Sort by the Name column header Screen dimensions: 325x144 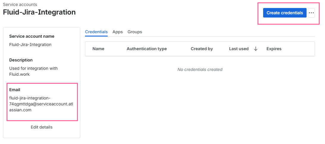[98, 49]
